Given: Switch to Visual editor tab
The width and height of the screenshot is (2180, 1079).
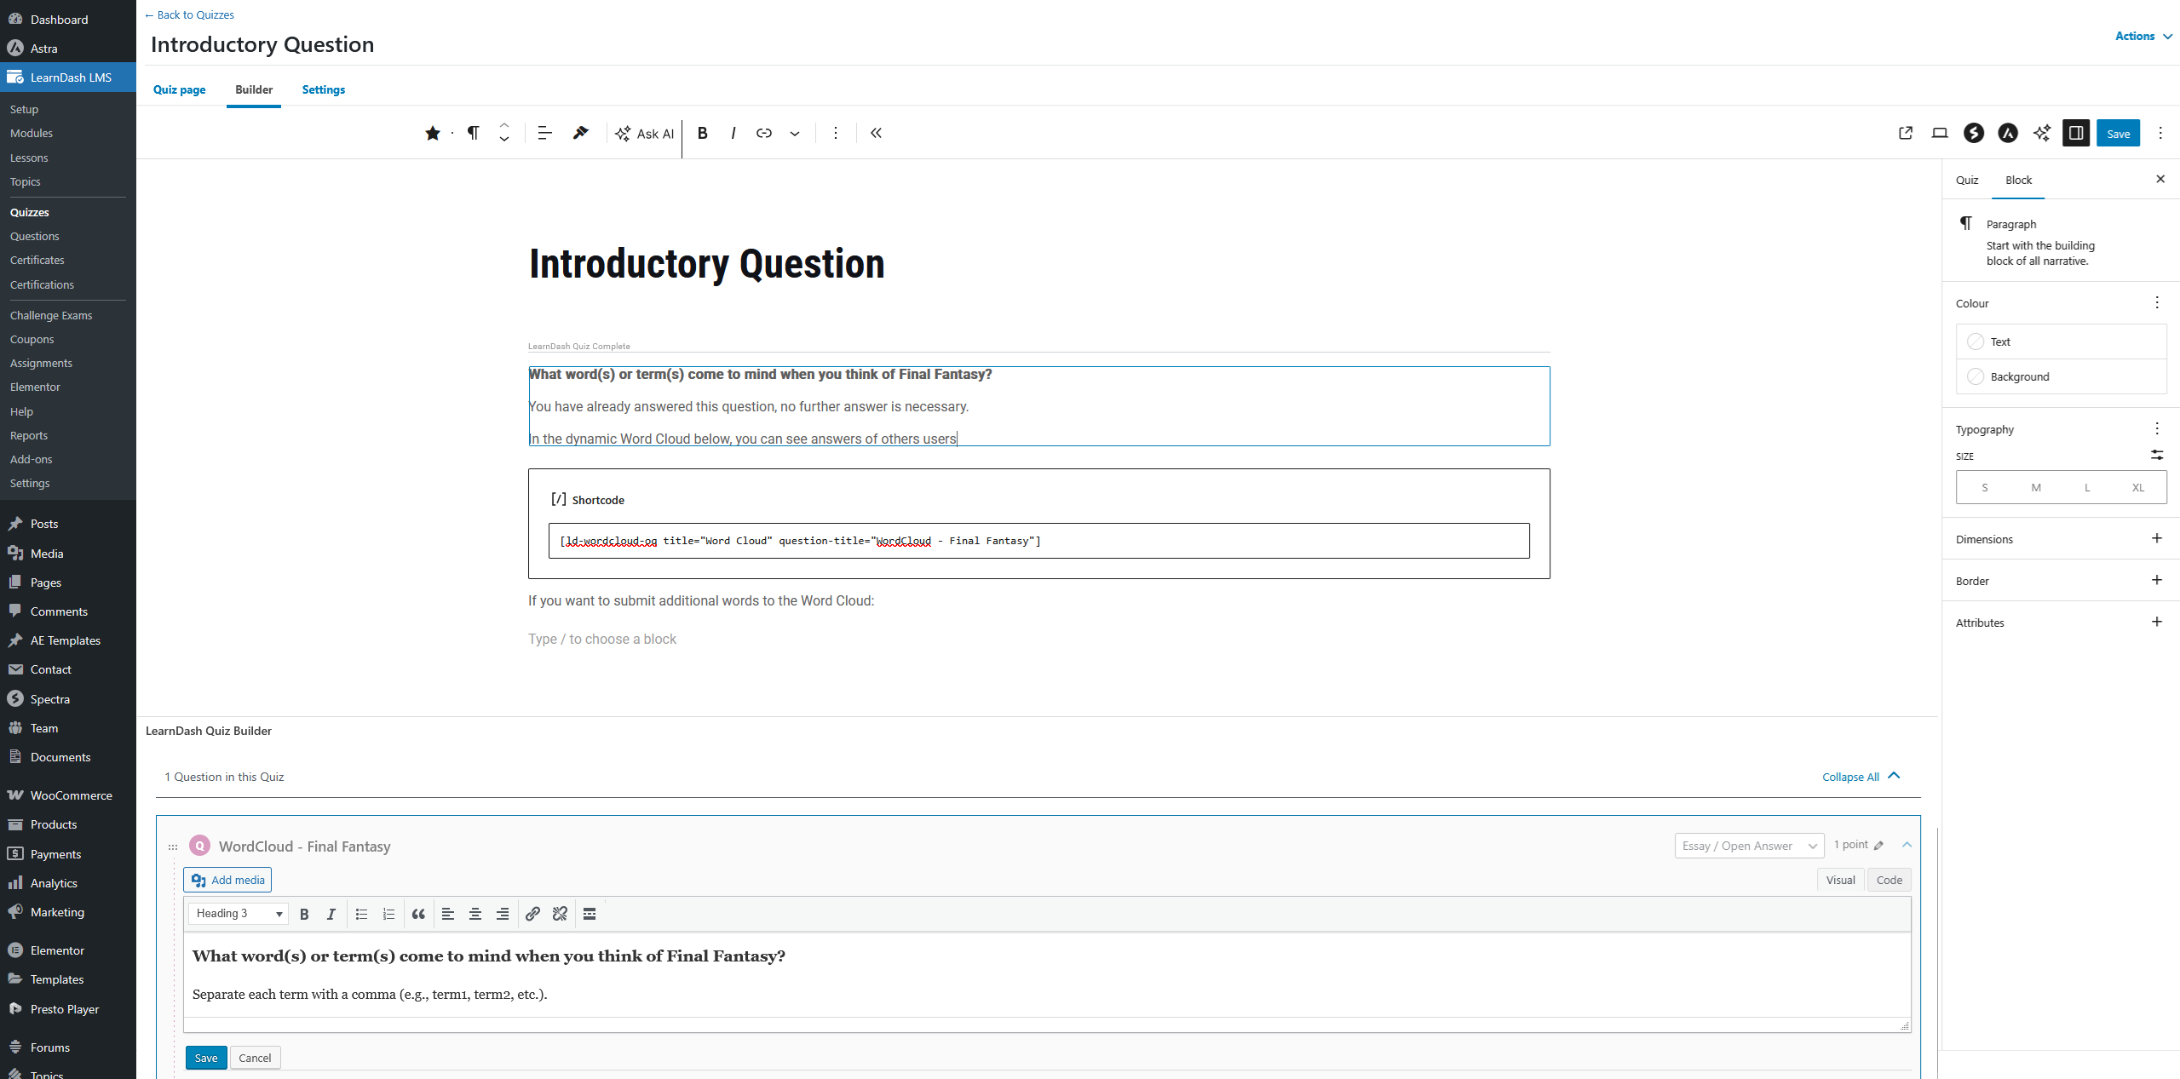Looking at the screenshot, I should (1840, 880).
